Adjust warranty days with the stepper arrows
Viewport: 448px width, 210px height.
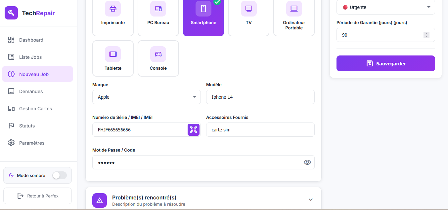(x=426, y=35)
